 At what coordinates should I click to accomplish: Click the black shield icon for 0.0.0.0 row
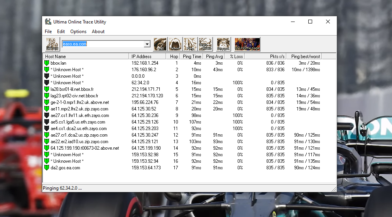[x=47, y=76]
